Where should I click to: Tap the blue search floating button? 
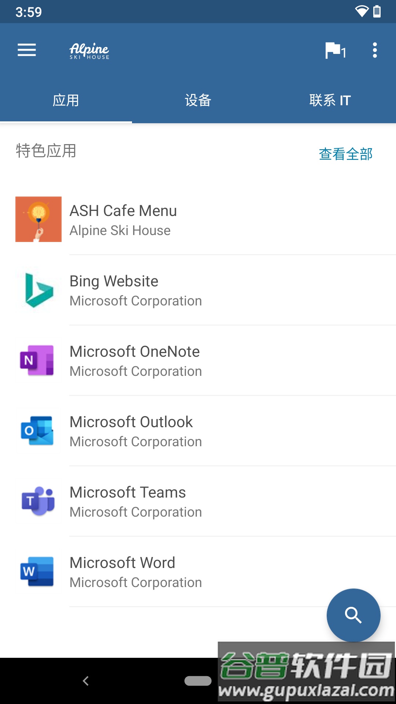click(x=353, y=615)
